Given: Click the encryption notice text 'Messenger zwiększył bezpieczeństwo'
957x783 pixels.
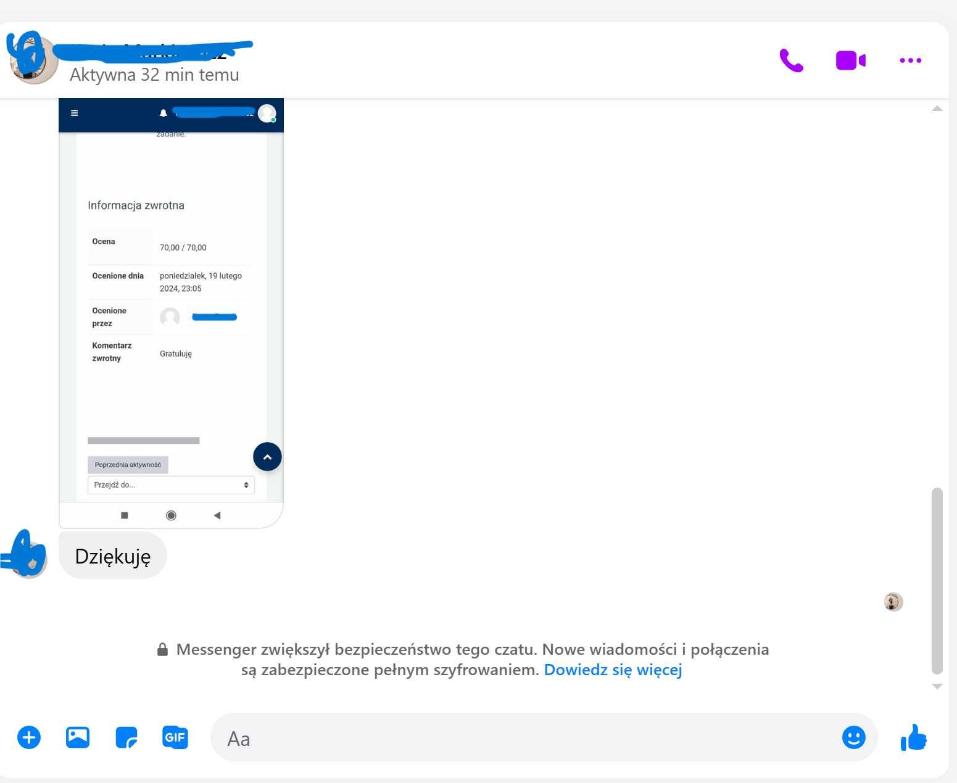Looking at the screenshot, I should tap(357, 649).
